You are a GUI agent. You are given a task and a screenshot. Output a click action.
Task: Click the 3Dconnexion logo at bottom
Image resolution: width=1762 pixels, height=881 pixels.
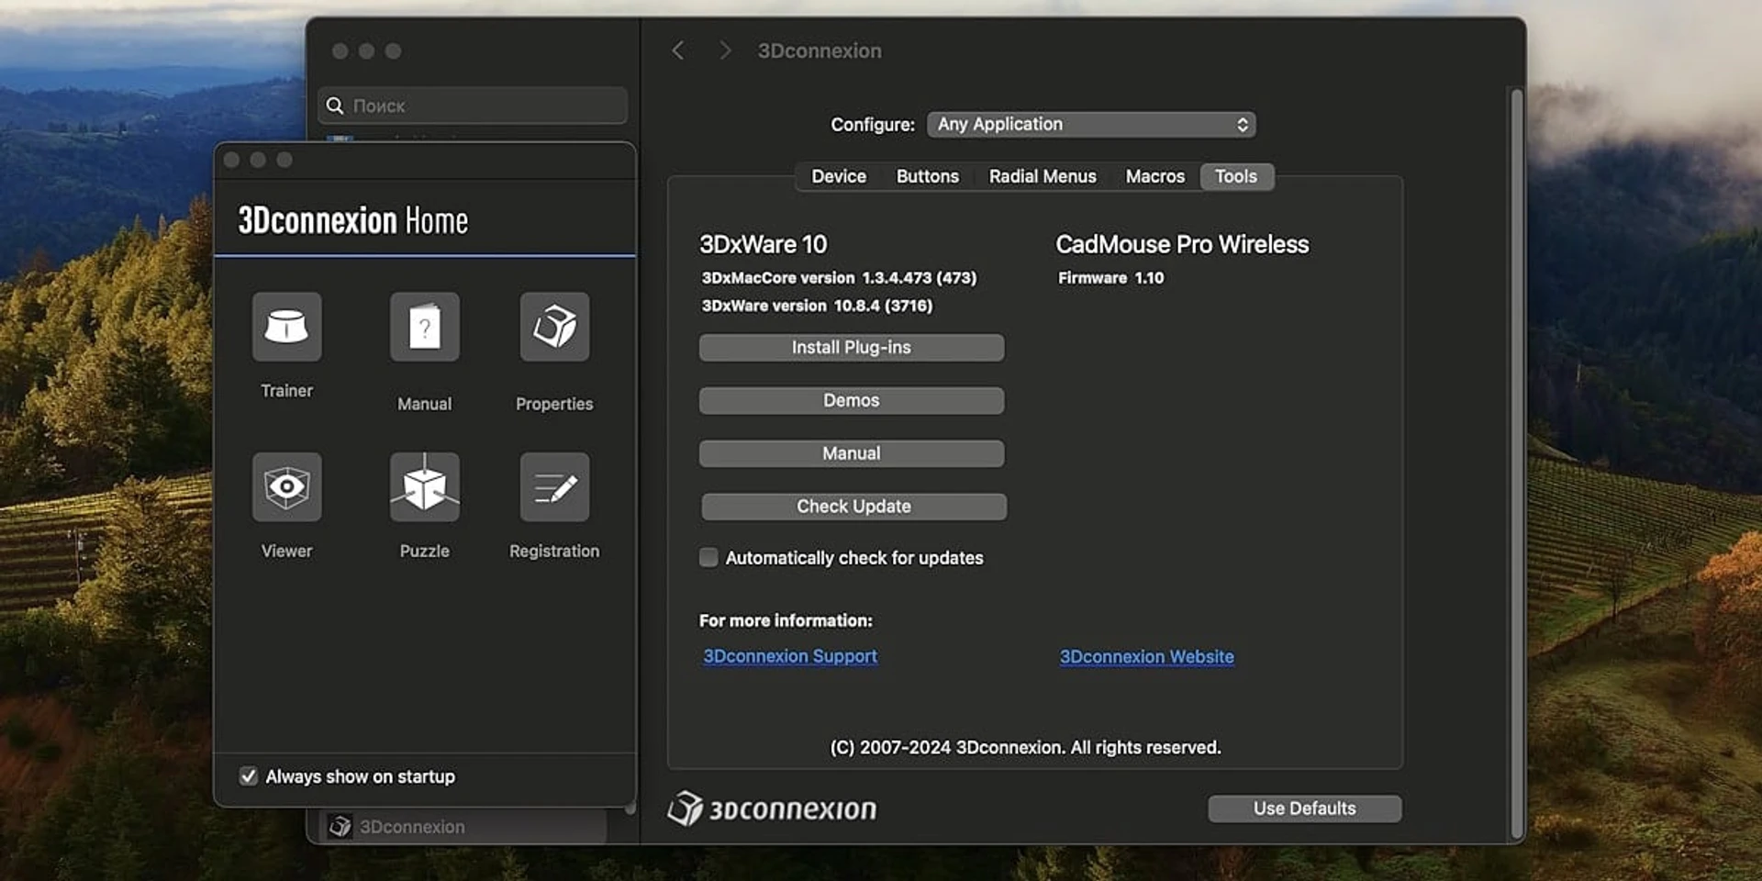tap(772, 809)
